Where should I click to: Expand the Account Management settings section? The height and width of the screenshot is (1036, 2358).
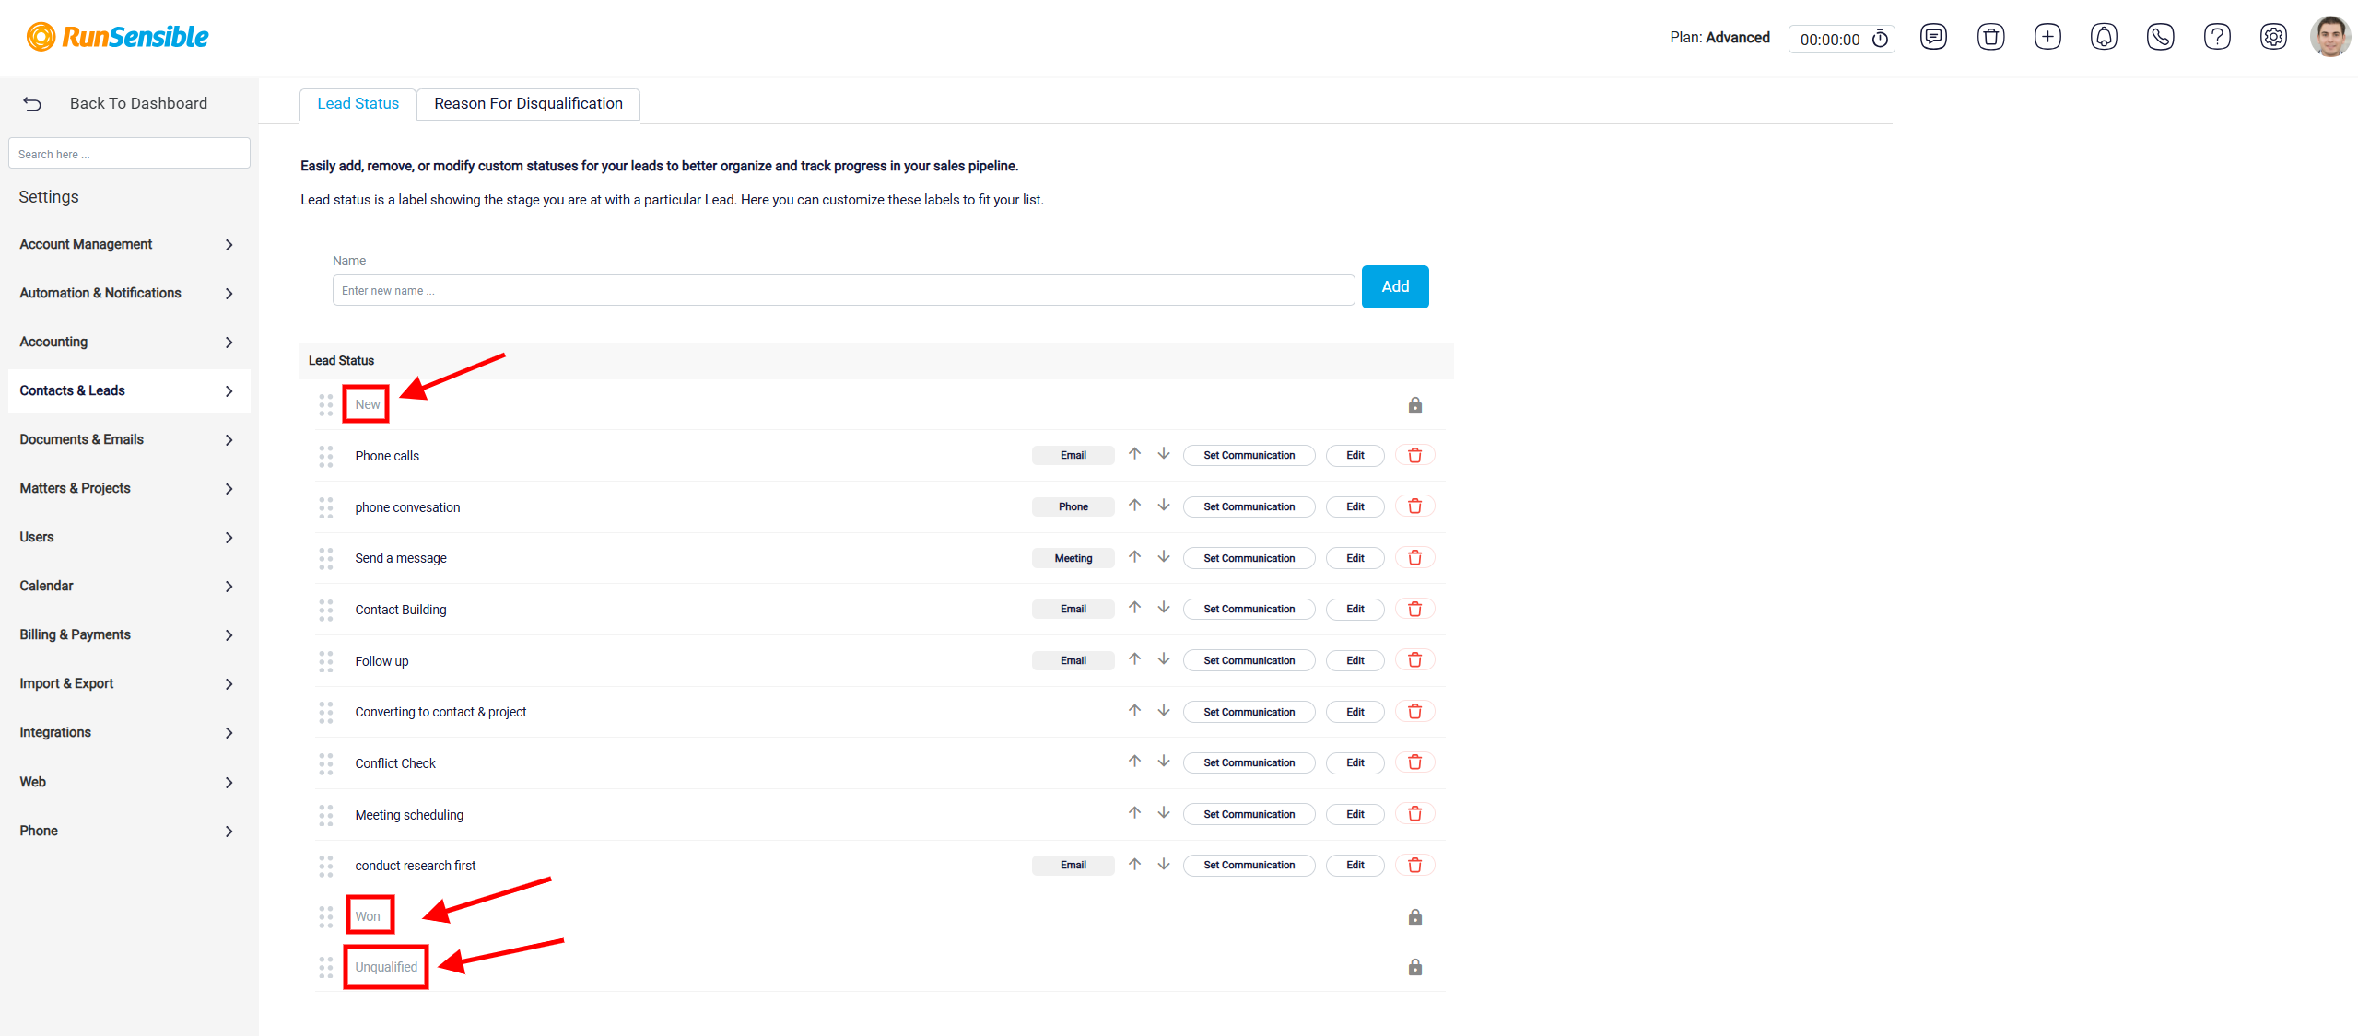click(128, 244)
